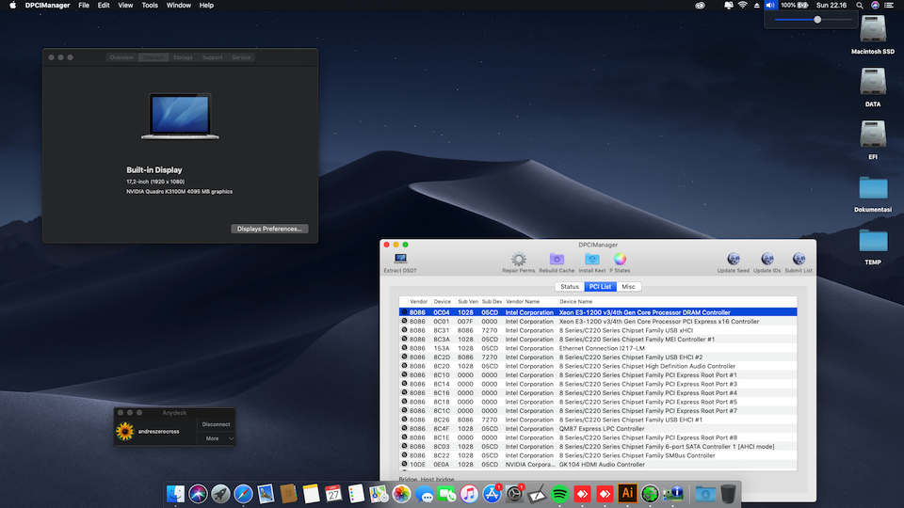The width and height of the screenshot is (904, 508).
Task: Open Safari from the Dock
Action: [243, 494]
